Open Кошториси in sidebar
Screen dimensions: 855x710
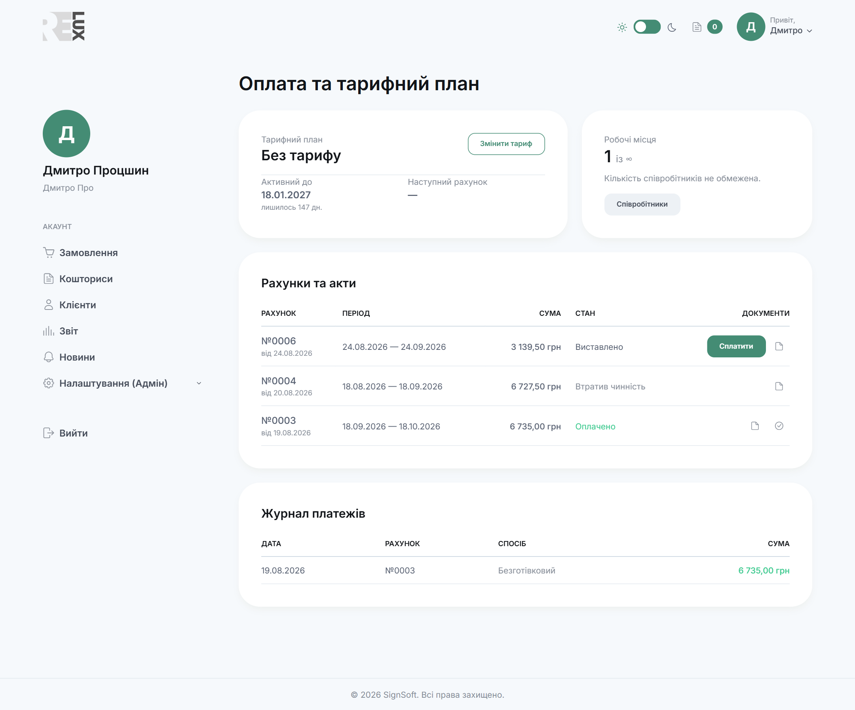(78, 279)
